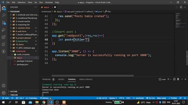Open Explorer more actions ellipsis
The width and height of the screenshot is (188, 105).
click(36, 7)
